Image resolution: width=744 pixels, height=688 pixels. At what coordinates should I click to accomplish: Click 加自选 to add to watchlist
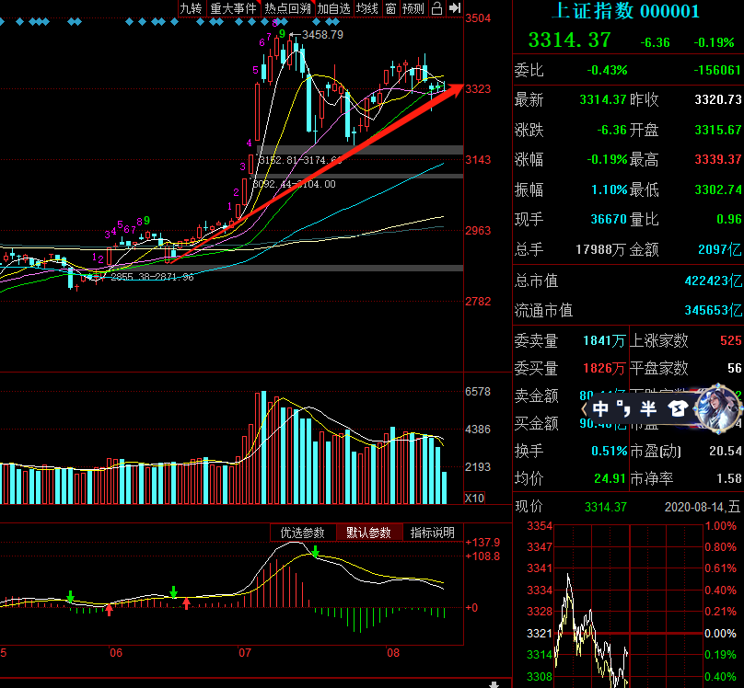(x=334, y=8)
